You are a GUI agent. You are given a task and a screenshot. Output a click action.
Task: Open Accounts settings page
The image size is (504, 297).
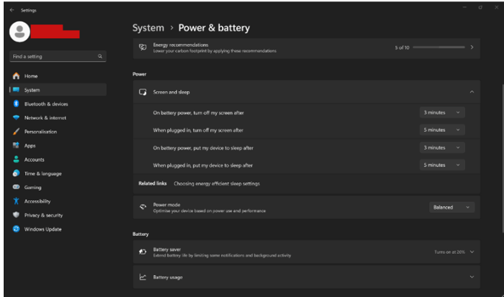(x=58, y=159)
